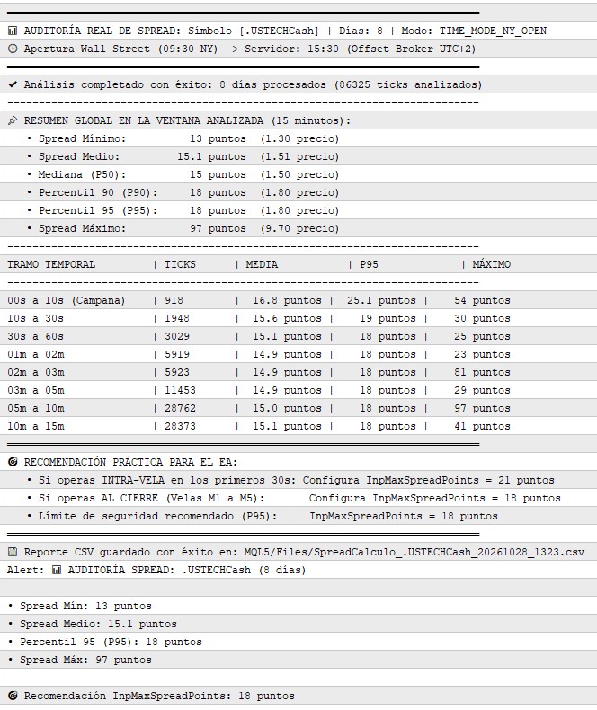Select the Mediana (P50) summary line
Image resolution: width=597 pixels, height=710 pixels.
[x=301, y=174]
